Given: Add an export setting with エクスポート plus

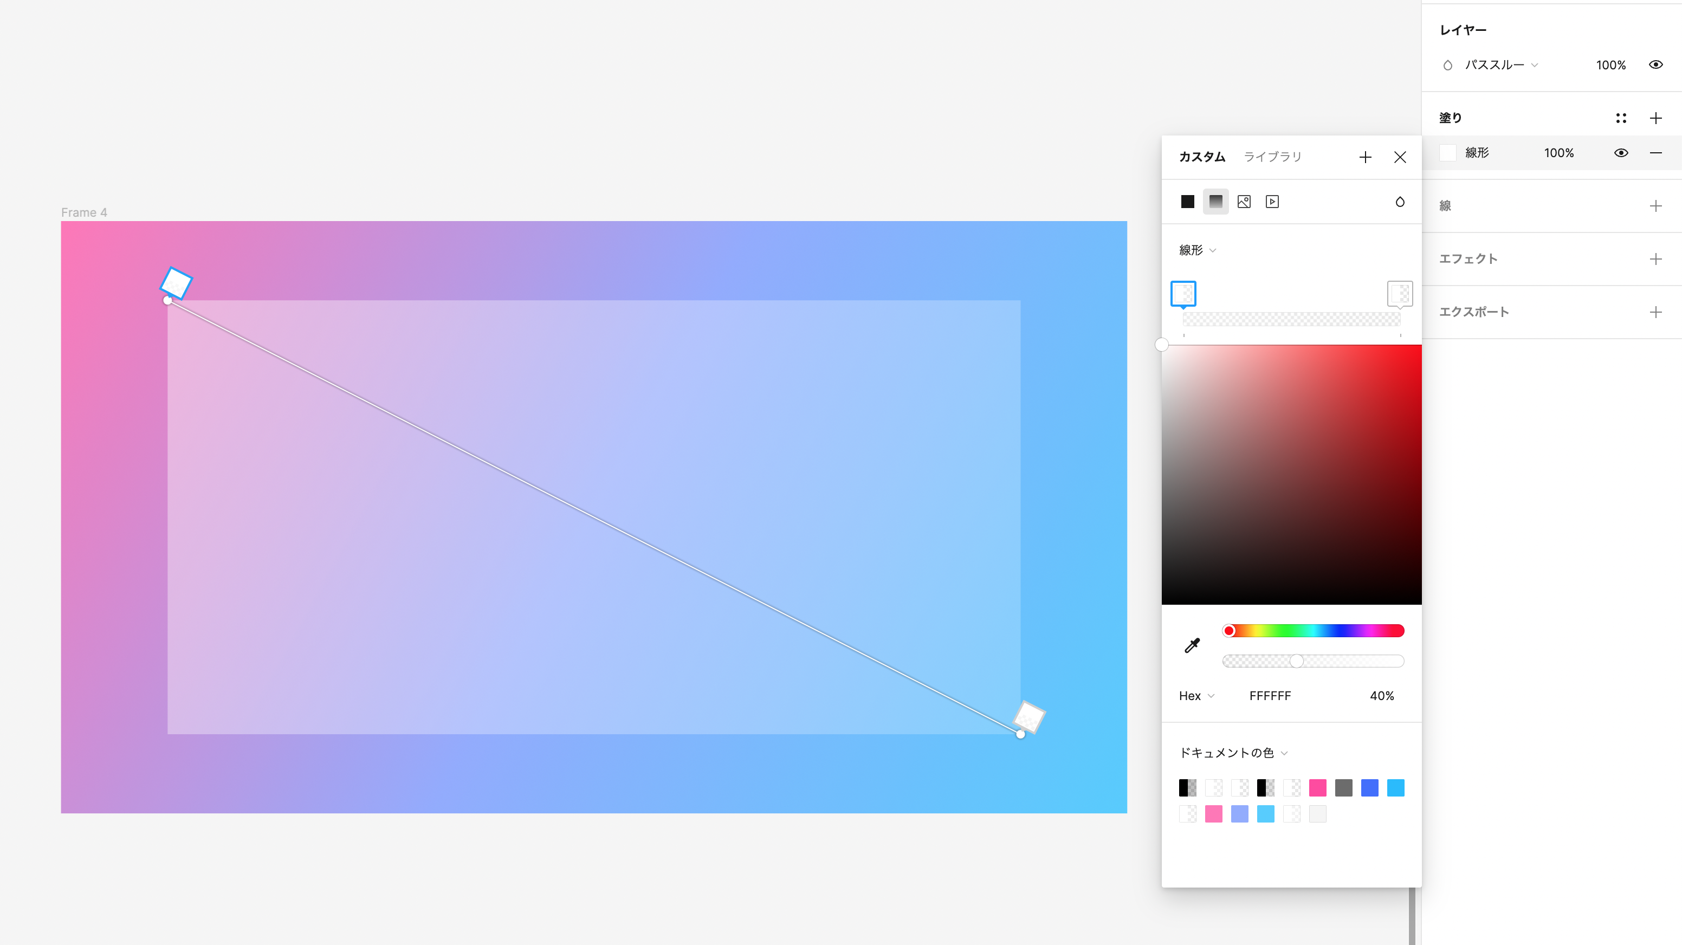Looking at the screenshot, I should pyautogui.click(x=1655, y=312).
